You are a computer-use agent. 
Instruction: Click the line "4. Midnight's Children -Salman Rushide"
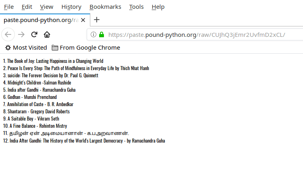click(x=37, y=82)
